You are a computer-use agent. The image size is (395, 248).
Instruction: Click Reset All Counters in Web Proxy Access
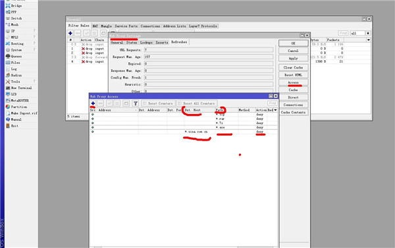click(197, 104)
